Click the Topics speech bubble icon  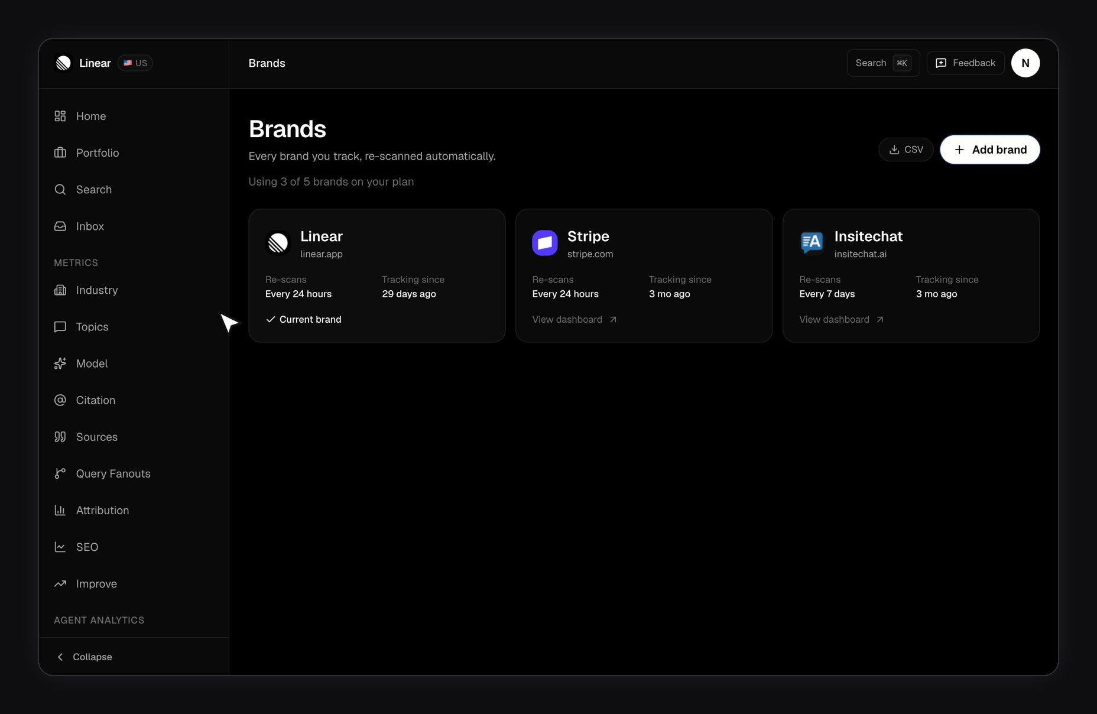[x=60, y=327]
